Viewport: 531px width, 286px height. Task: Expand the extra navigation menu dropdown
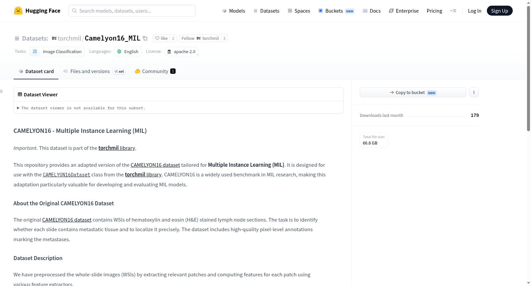453,11
